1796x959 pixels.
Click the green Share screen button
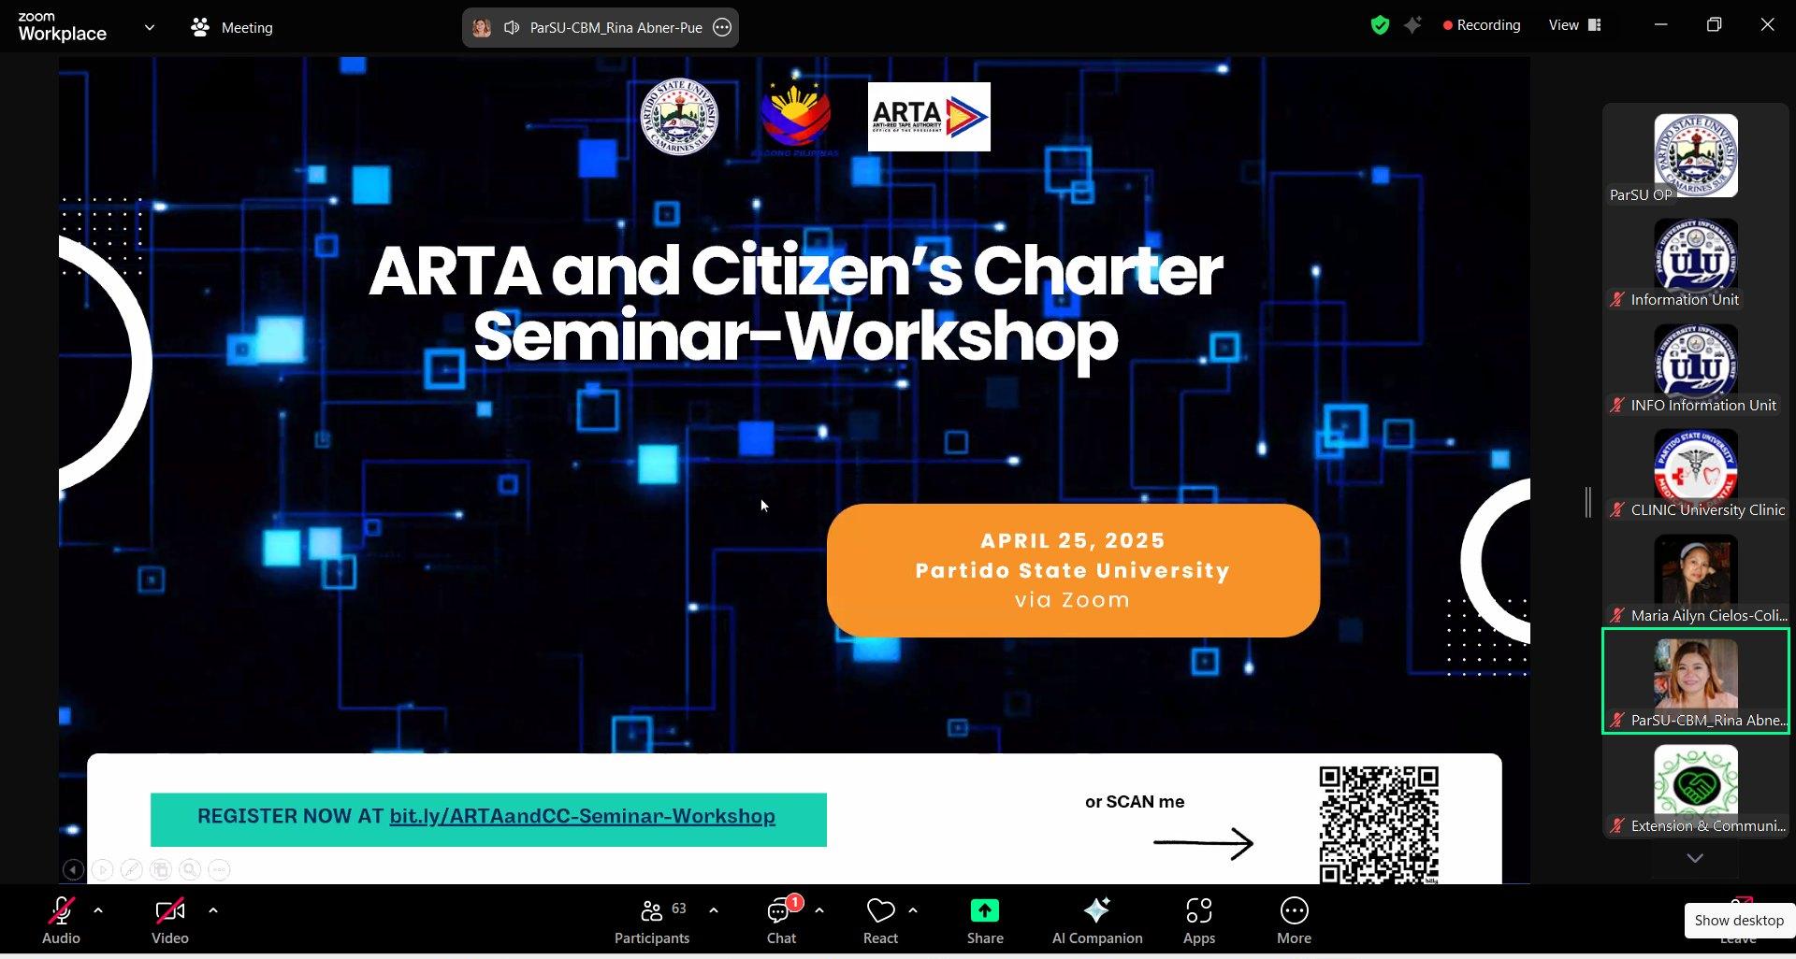[985, 910]
